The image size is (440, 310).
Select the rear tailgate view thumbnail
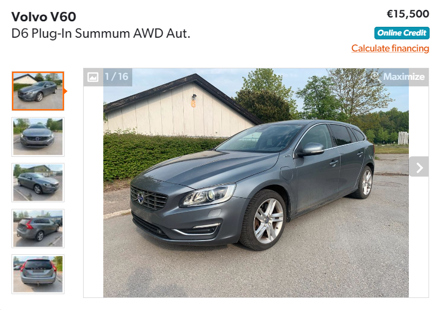click(x=38, y=274)
